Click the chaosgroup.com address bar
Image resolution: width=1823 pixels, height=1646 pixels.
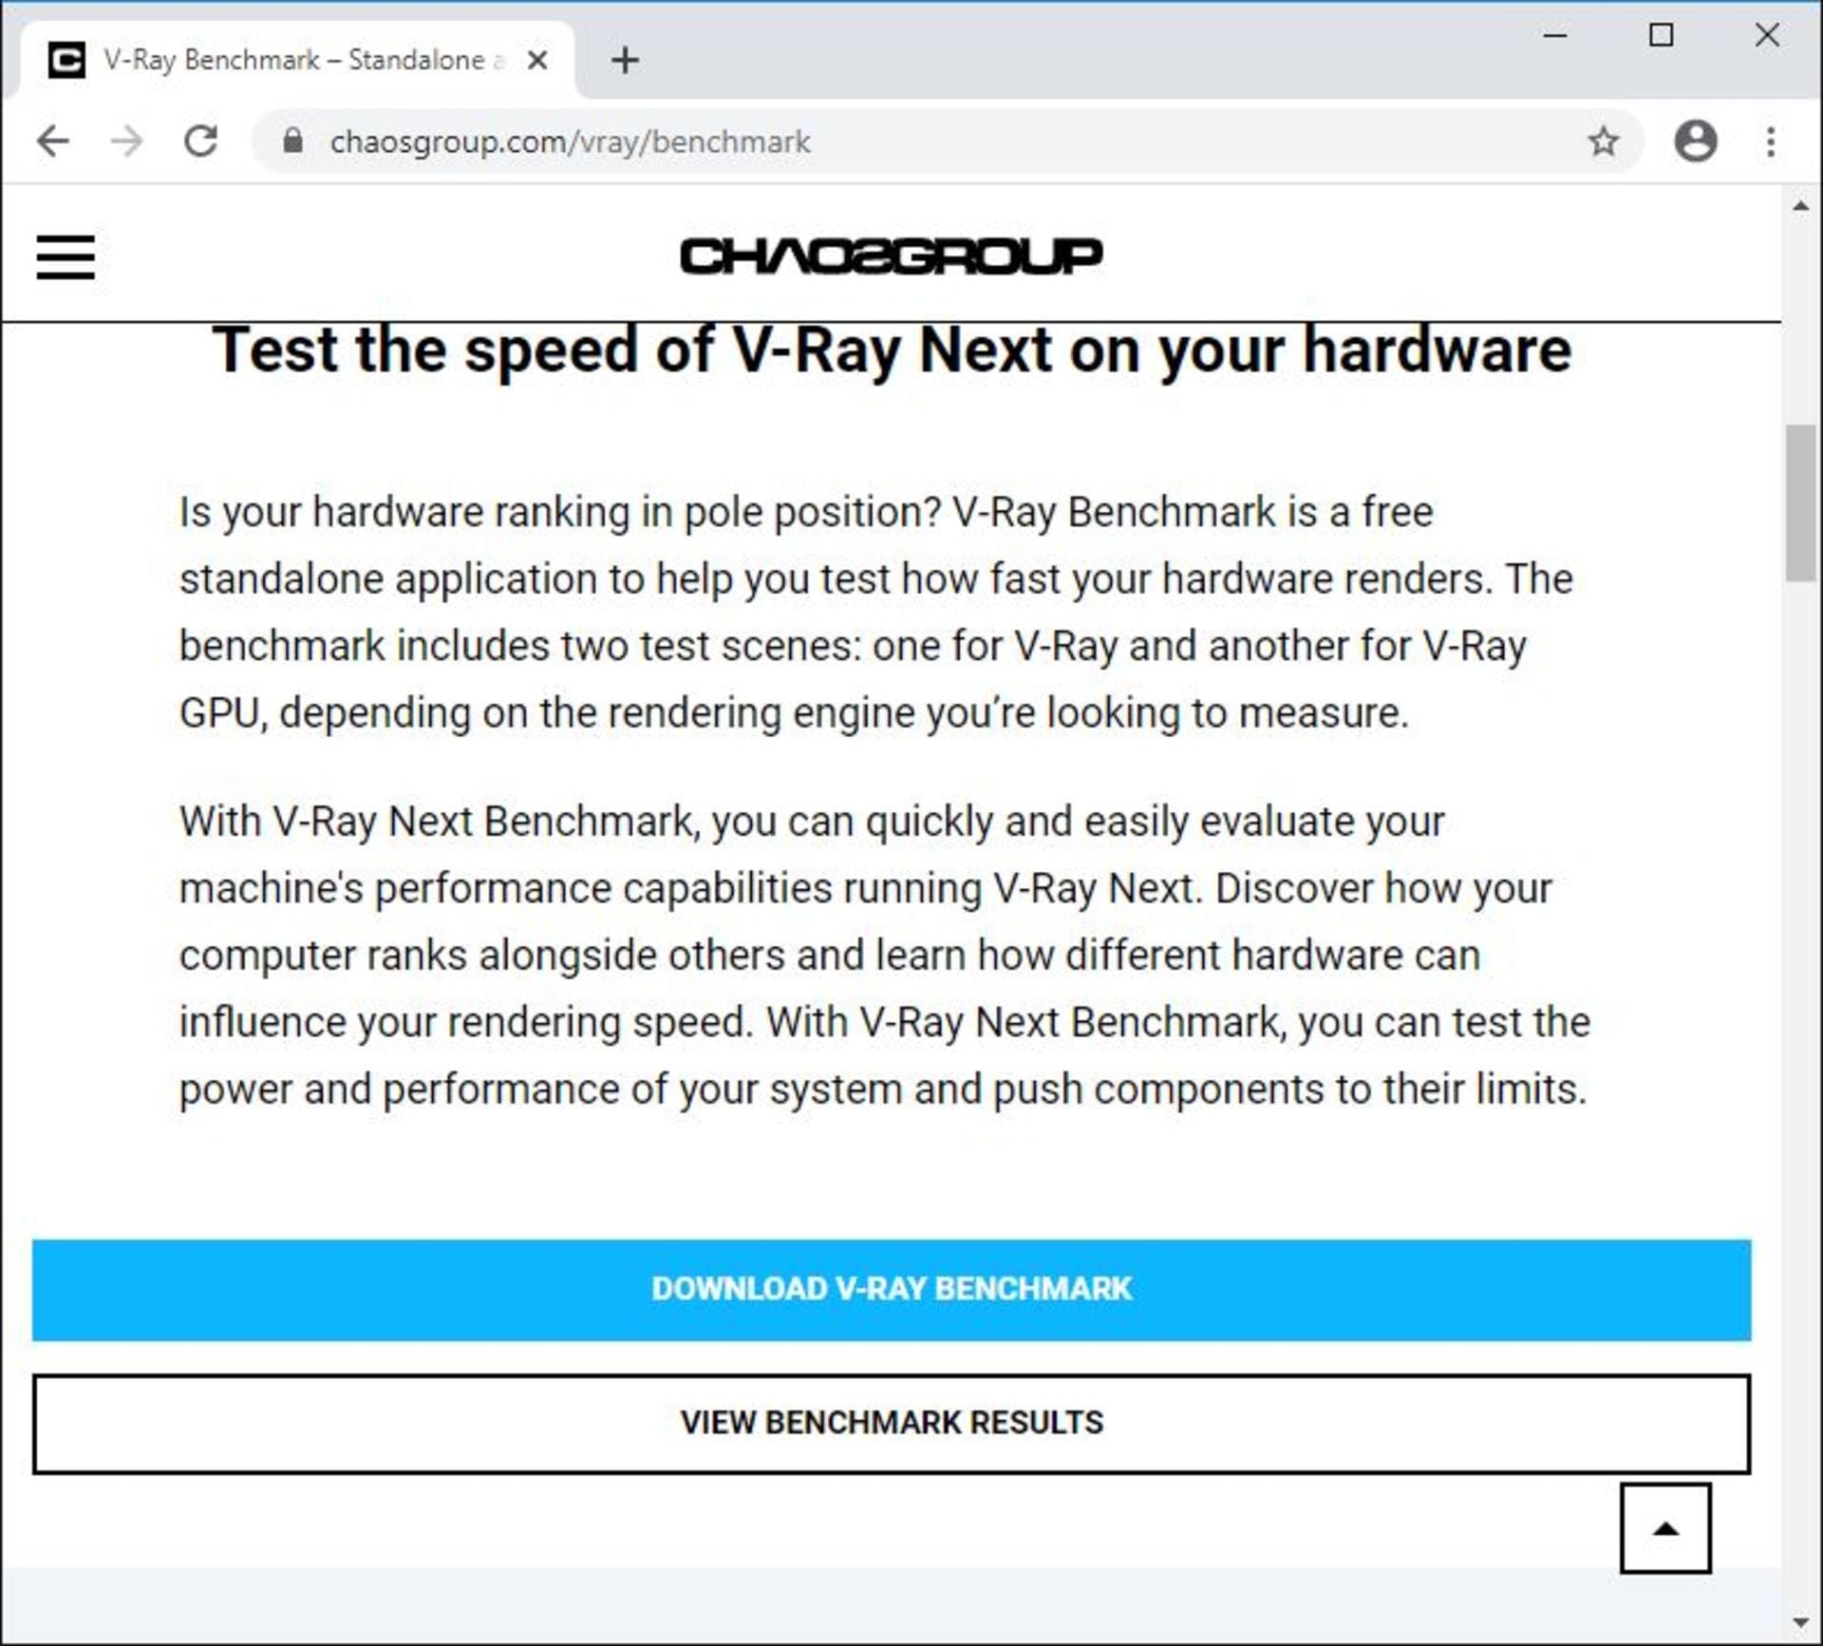pyautogui.click(x=948, y=142)
